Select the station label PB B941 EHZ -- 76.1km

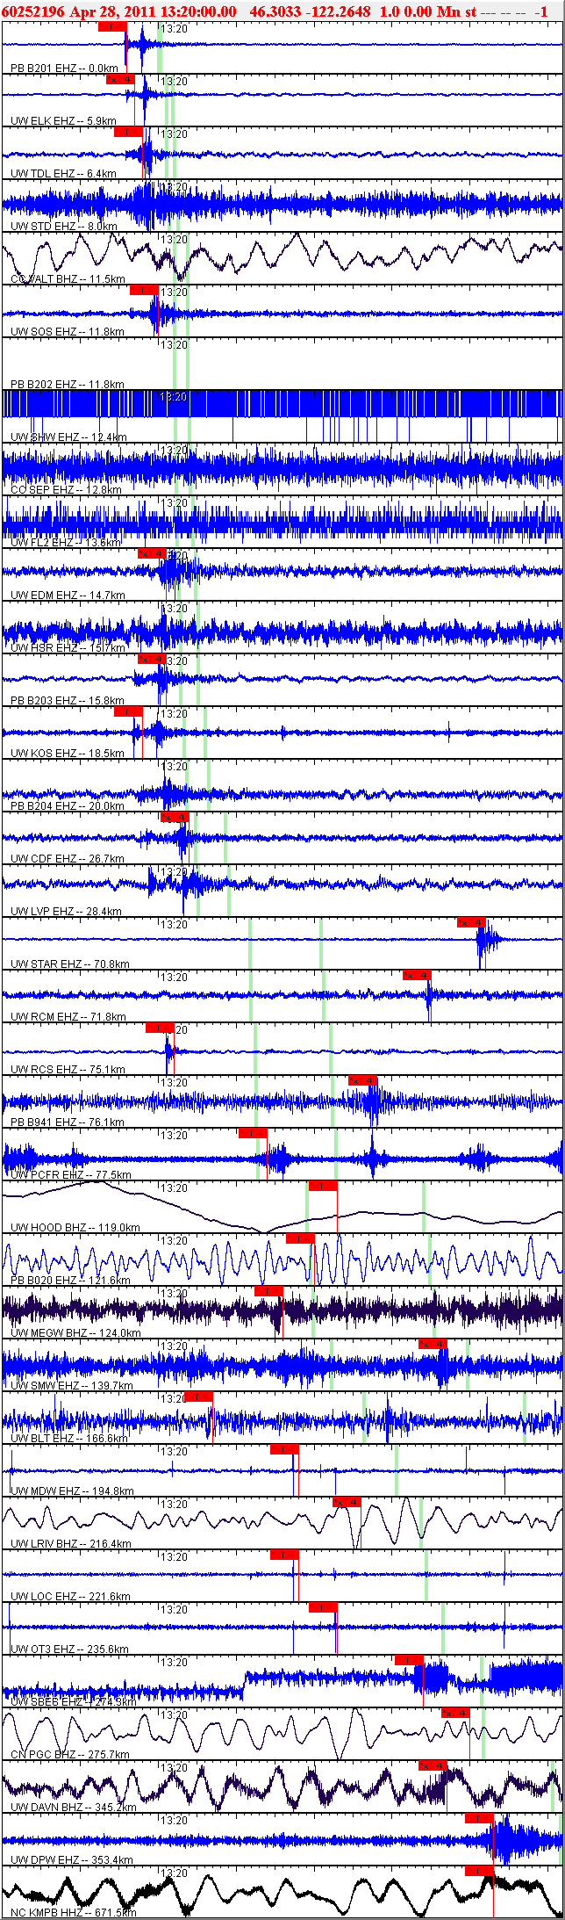(67, 1122)
